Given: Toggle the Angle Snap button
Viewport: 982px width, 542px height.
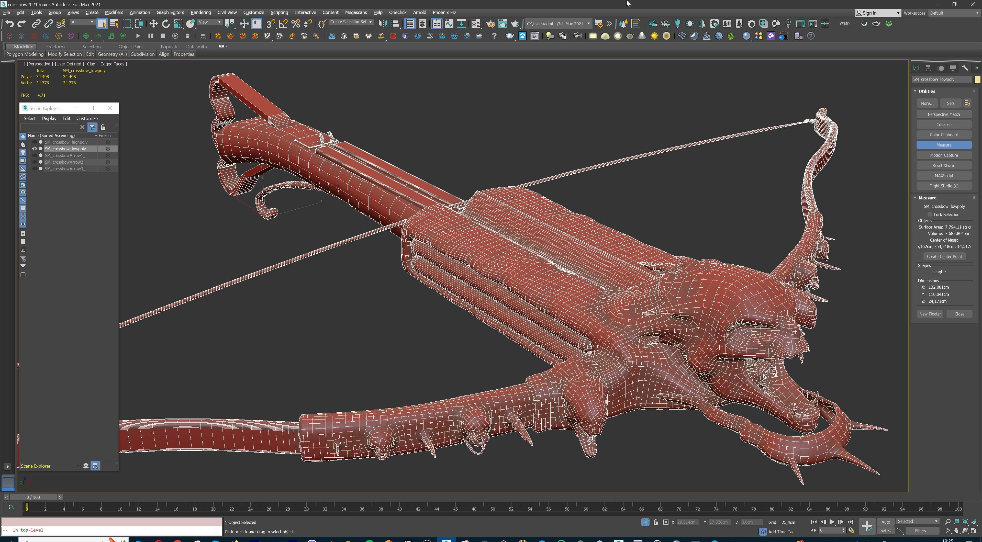Looking at the screenshot, I should pyautogui.click(x=283, y=24).
